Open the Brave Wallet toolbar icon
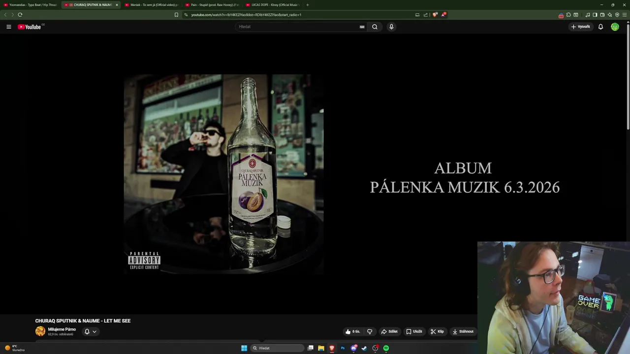This screenshot has height=354, width=630. (602, 15)
